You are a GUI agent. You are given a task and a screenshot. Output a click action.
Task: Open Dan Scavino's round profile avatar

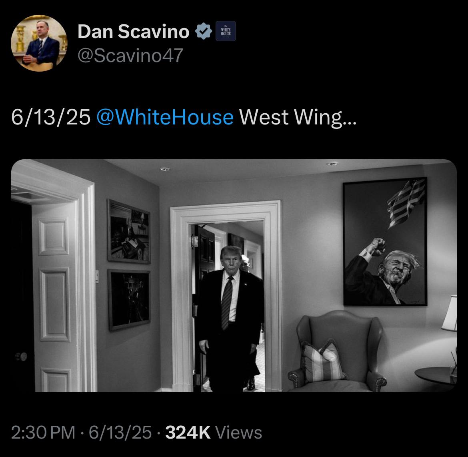(x=39, y=43)
